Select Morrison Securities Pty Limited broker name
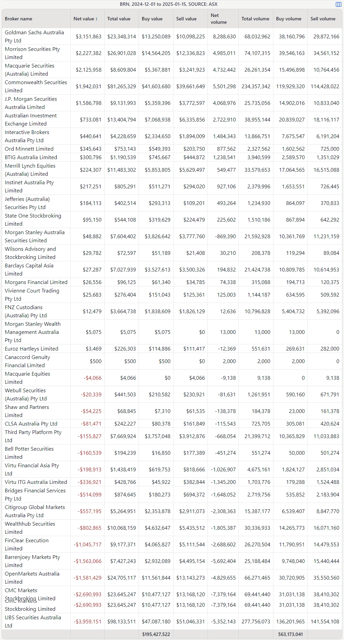 [x=32, y=53]
